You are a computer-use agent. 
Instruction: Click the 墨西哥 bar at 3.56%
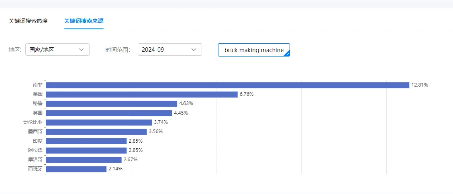coord(96,131)
